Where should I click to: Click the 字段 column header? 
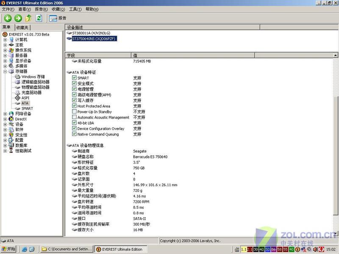[98, 55]
